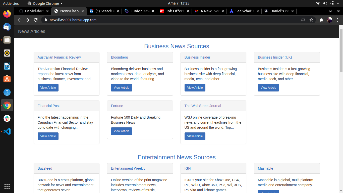
Task: Go back to the previous page
Action: coord(20,20)
